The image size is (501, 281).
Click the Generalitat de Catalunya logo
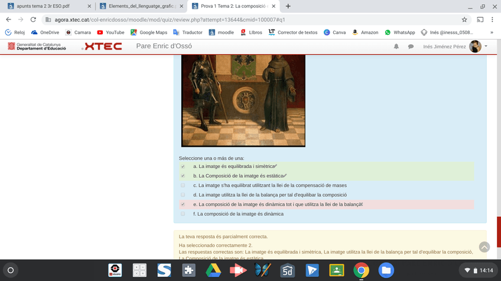coord(37,46)
